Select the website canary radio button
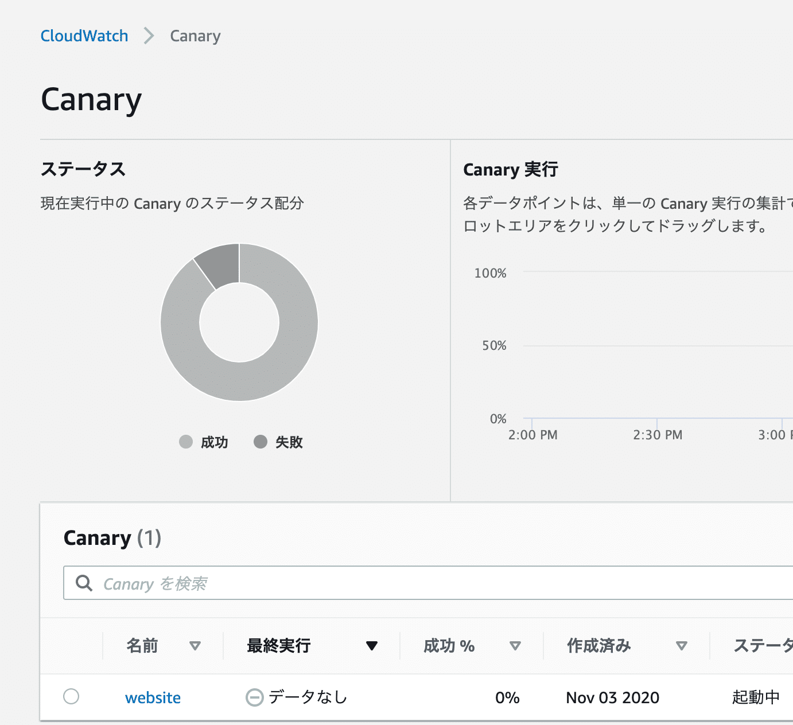Viewport: 793px width, 725px height. (71, 696)
